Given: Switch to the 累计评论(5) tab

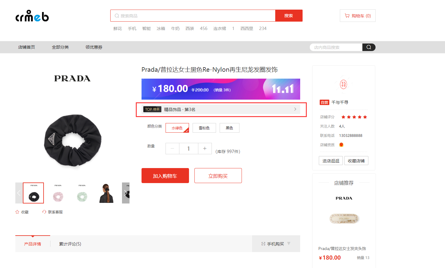Looking at the screenshot, I should pos(70,244).
